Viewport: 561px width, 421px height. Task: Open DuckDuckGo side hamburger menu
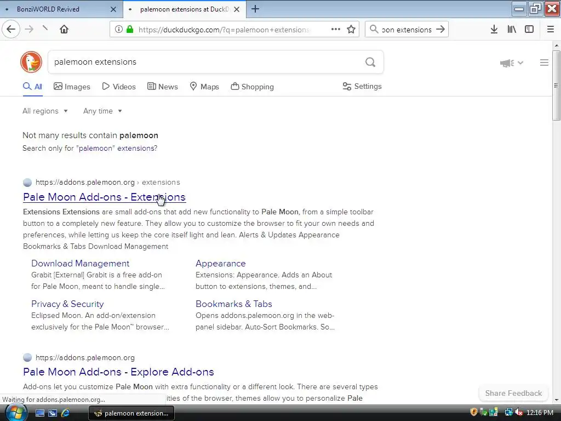click(544, 62)
